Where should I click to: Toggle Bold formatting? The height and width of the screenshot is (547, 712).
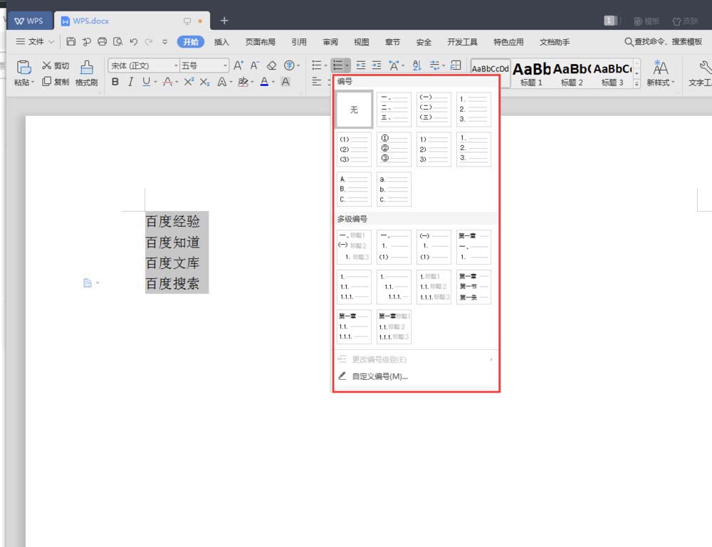pos(115,82)
